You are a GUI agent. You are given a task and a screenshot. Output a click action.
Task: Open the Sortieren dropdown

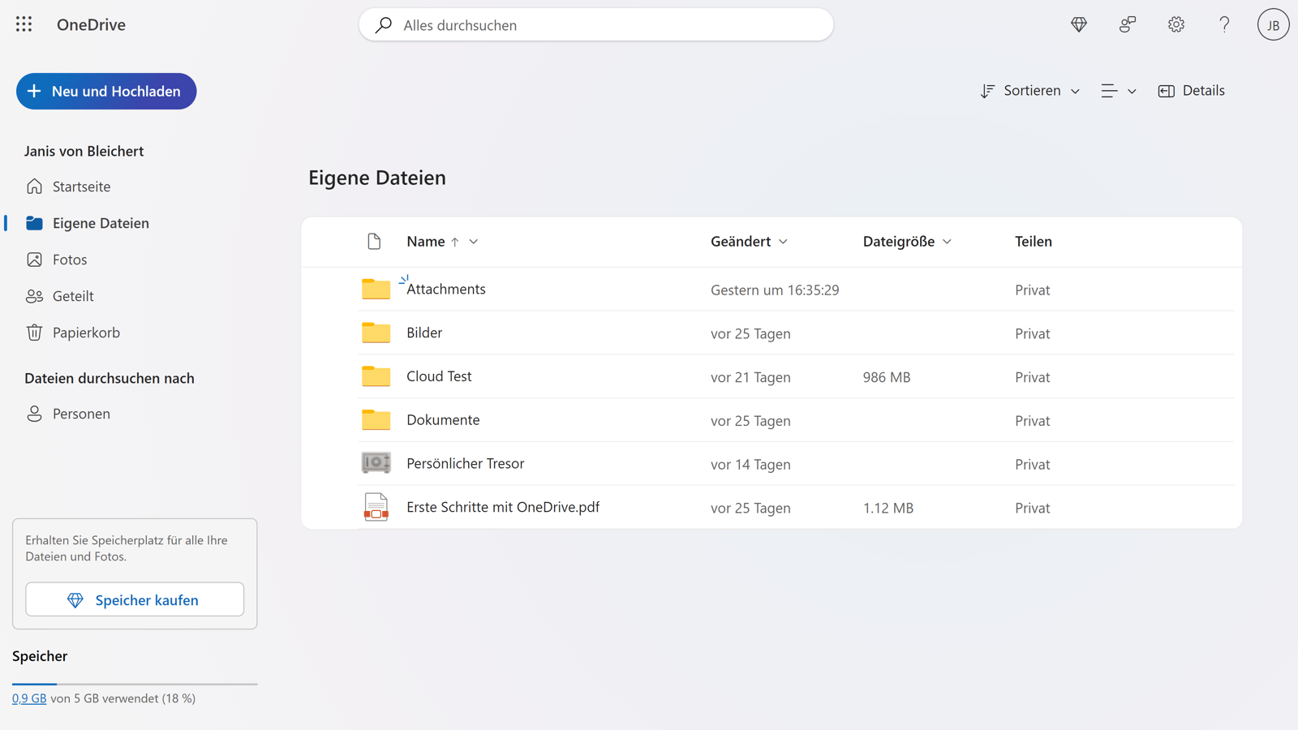pos(1029,90)
